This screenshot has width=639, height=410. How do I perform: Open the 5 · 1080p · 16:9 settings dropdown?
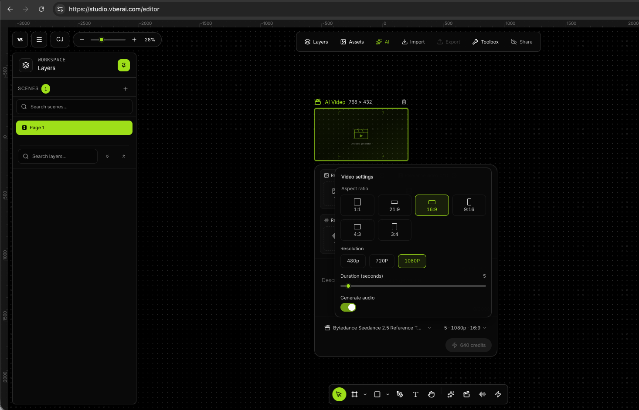pos(465,328)
